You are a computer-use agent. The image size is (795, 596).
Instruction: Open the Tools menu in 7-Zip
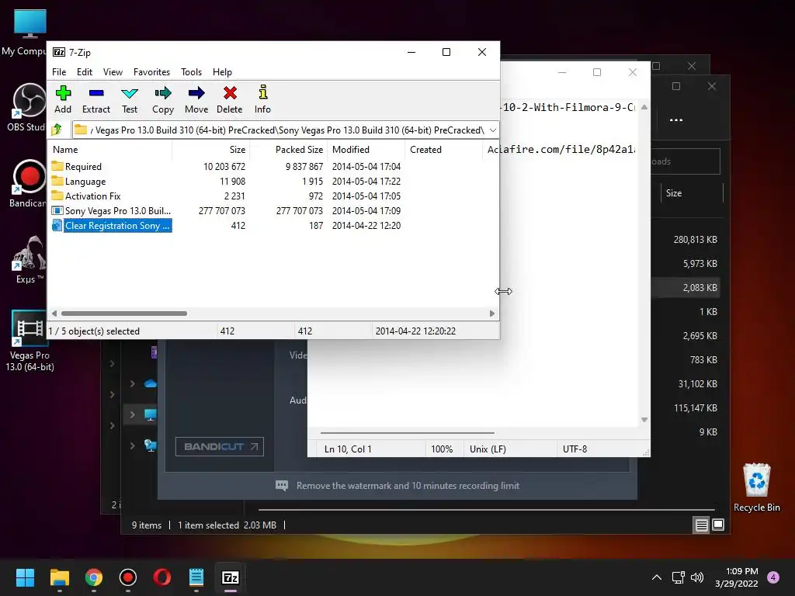tap(191, 72)
